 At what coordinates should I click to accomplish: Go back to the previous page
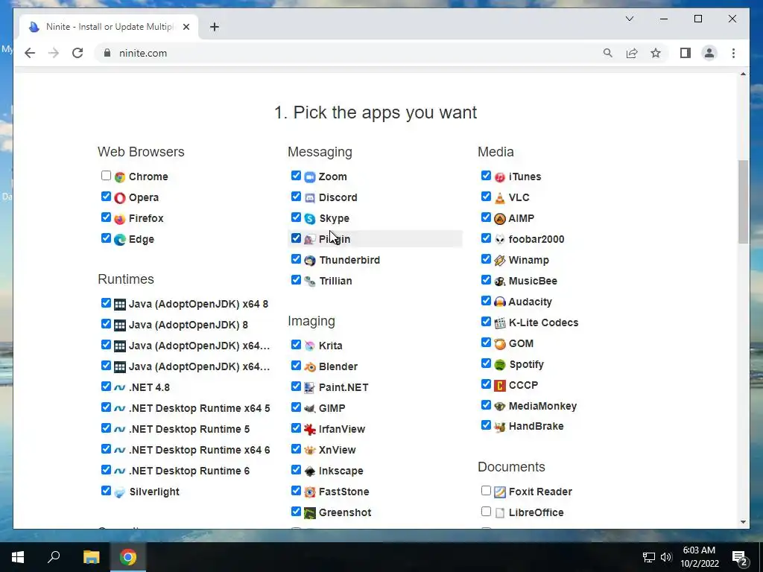point(30,53)
